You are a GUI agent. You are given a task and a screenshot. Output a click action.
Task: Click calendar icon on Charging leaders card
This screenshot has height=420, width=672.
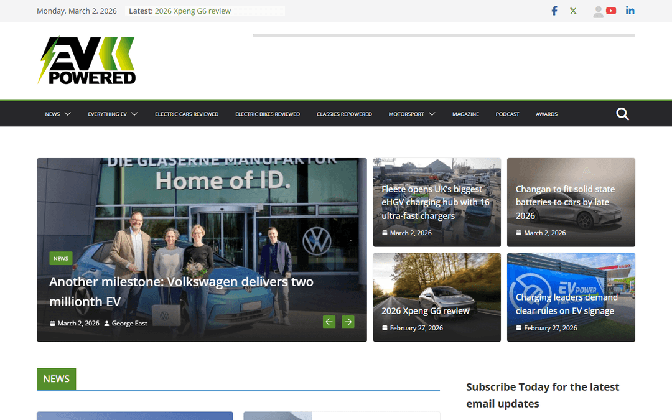[518, 328]
